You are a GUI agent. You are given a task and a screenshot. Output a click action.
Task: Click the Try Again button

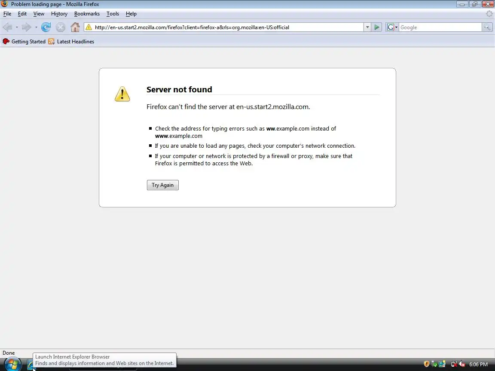[162, 185]
